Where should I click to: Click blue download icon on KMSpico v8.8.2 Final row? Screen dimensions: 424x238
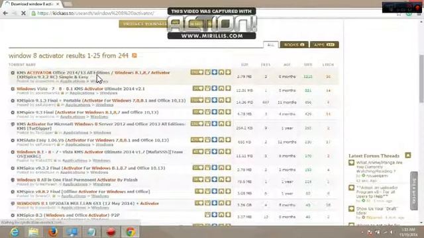tap(215, 191)
